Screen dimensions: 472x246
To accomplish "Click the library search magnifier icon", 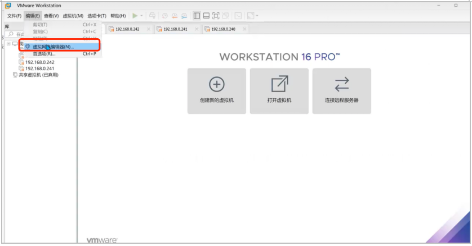I will [11, 34].
